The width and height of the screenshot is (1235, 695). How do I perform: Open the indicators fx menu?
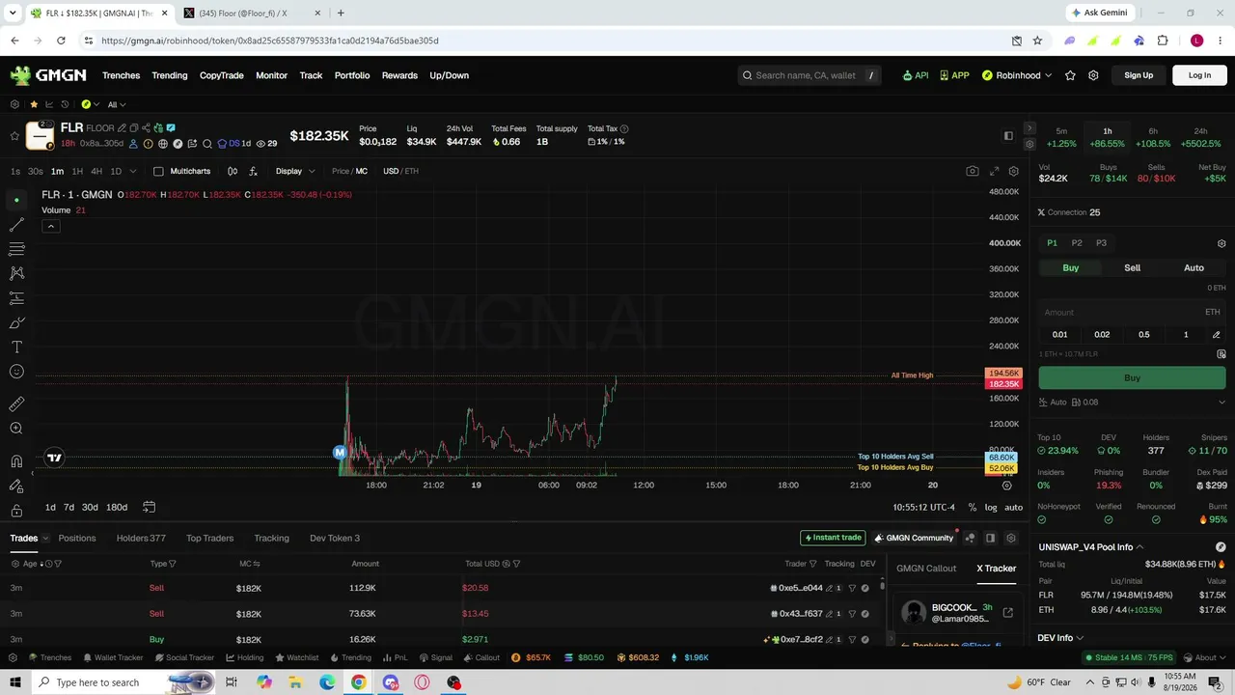click(x=253, y=171)
